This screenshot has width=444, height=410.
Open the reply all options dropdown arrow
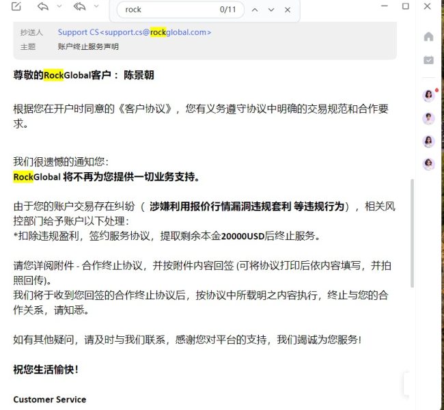pyautogui.click(x=96, y=6)
